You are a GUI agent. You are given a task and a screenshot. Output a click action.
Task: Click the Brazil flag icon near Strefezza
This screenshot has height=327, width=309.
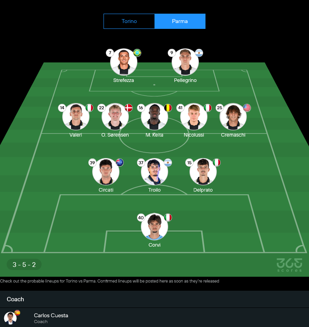tap(137, 53)
